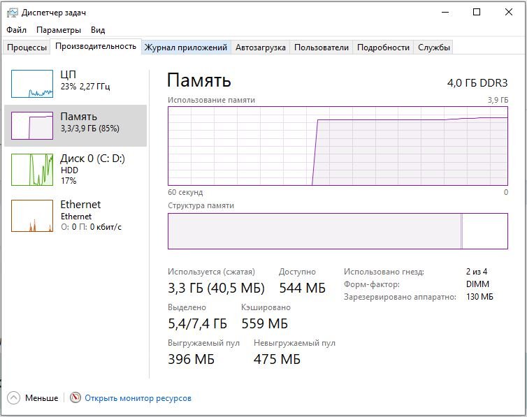
Task: Open the Параметры menu
Action: tap(59, 30)
